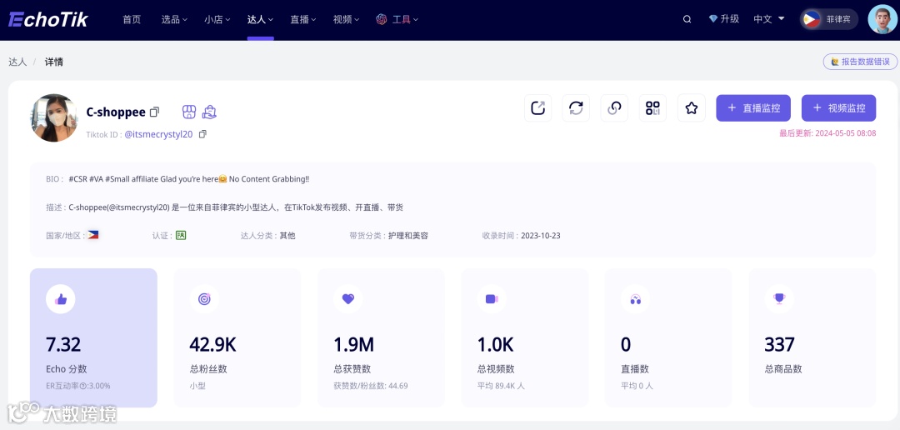
Task: Expand the 直播 menu
Action: [303, 19]
